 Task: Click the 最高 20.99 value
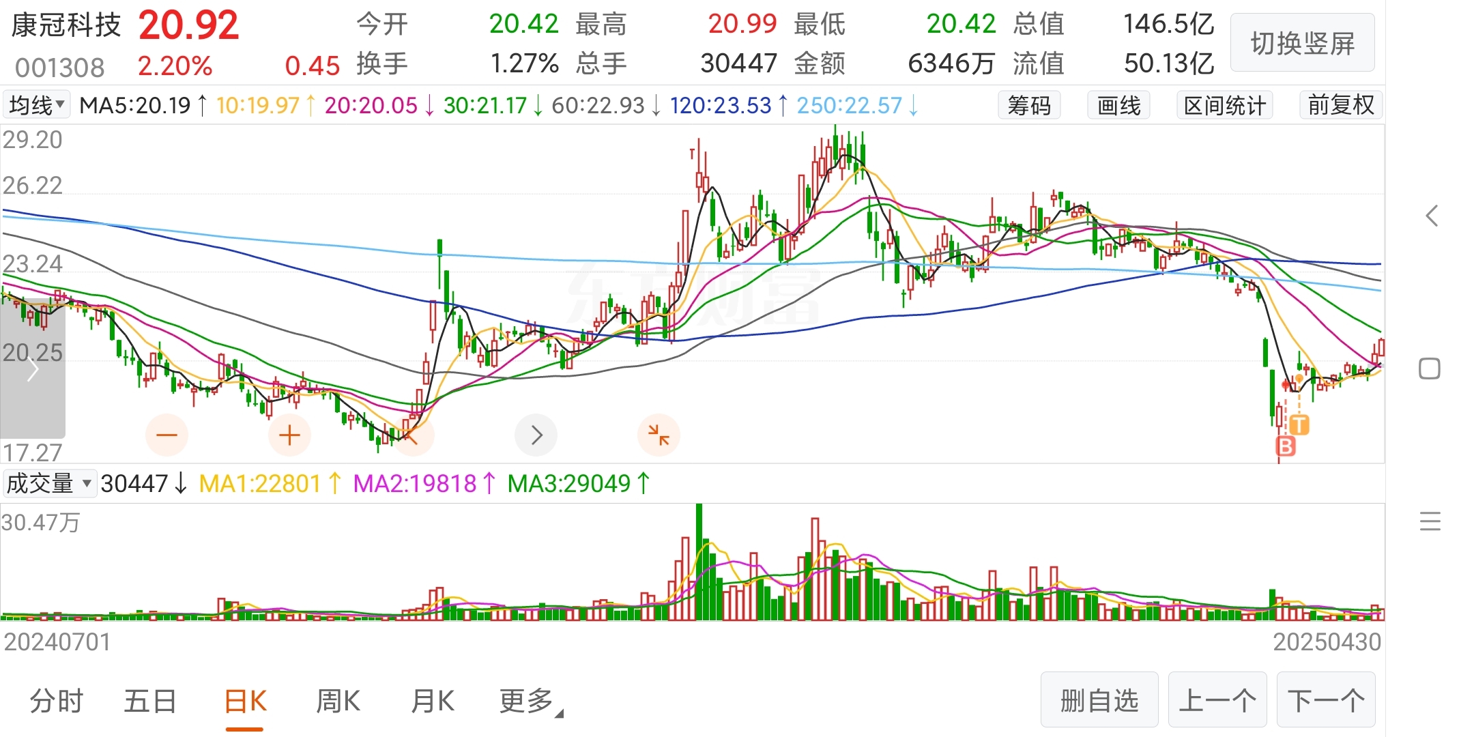pyautogui.click(x=742, y=24)
